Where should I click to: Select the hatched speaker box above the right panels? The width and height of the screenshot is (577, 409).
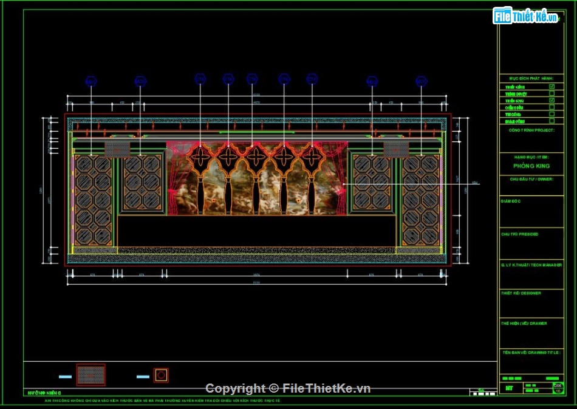point(396,150)
